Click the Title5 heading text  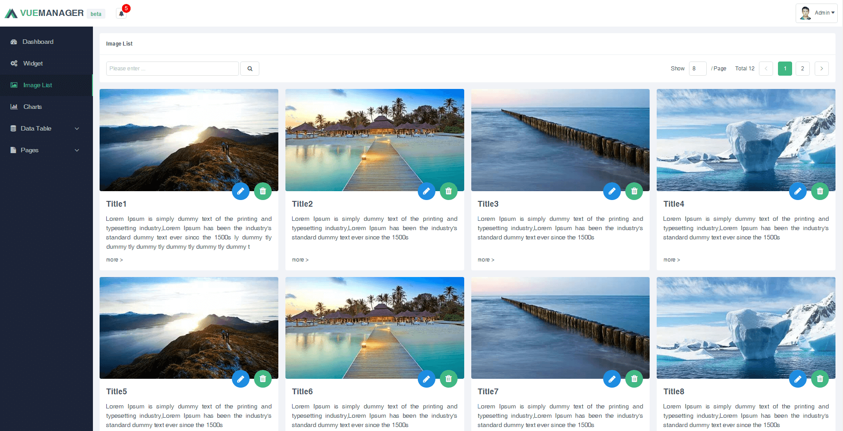coord(116,392)
